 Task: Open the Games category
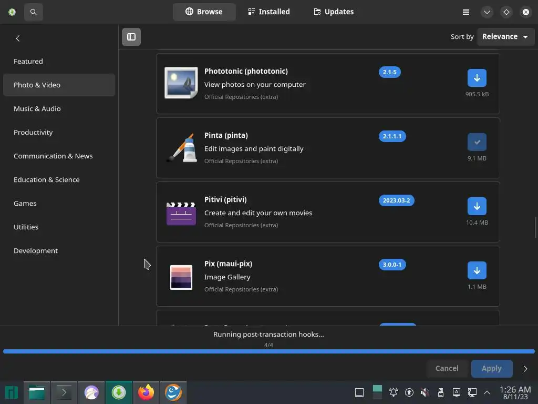[x=59, y=204]
